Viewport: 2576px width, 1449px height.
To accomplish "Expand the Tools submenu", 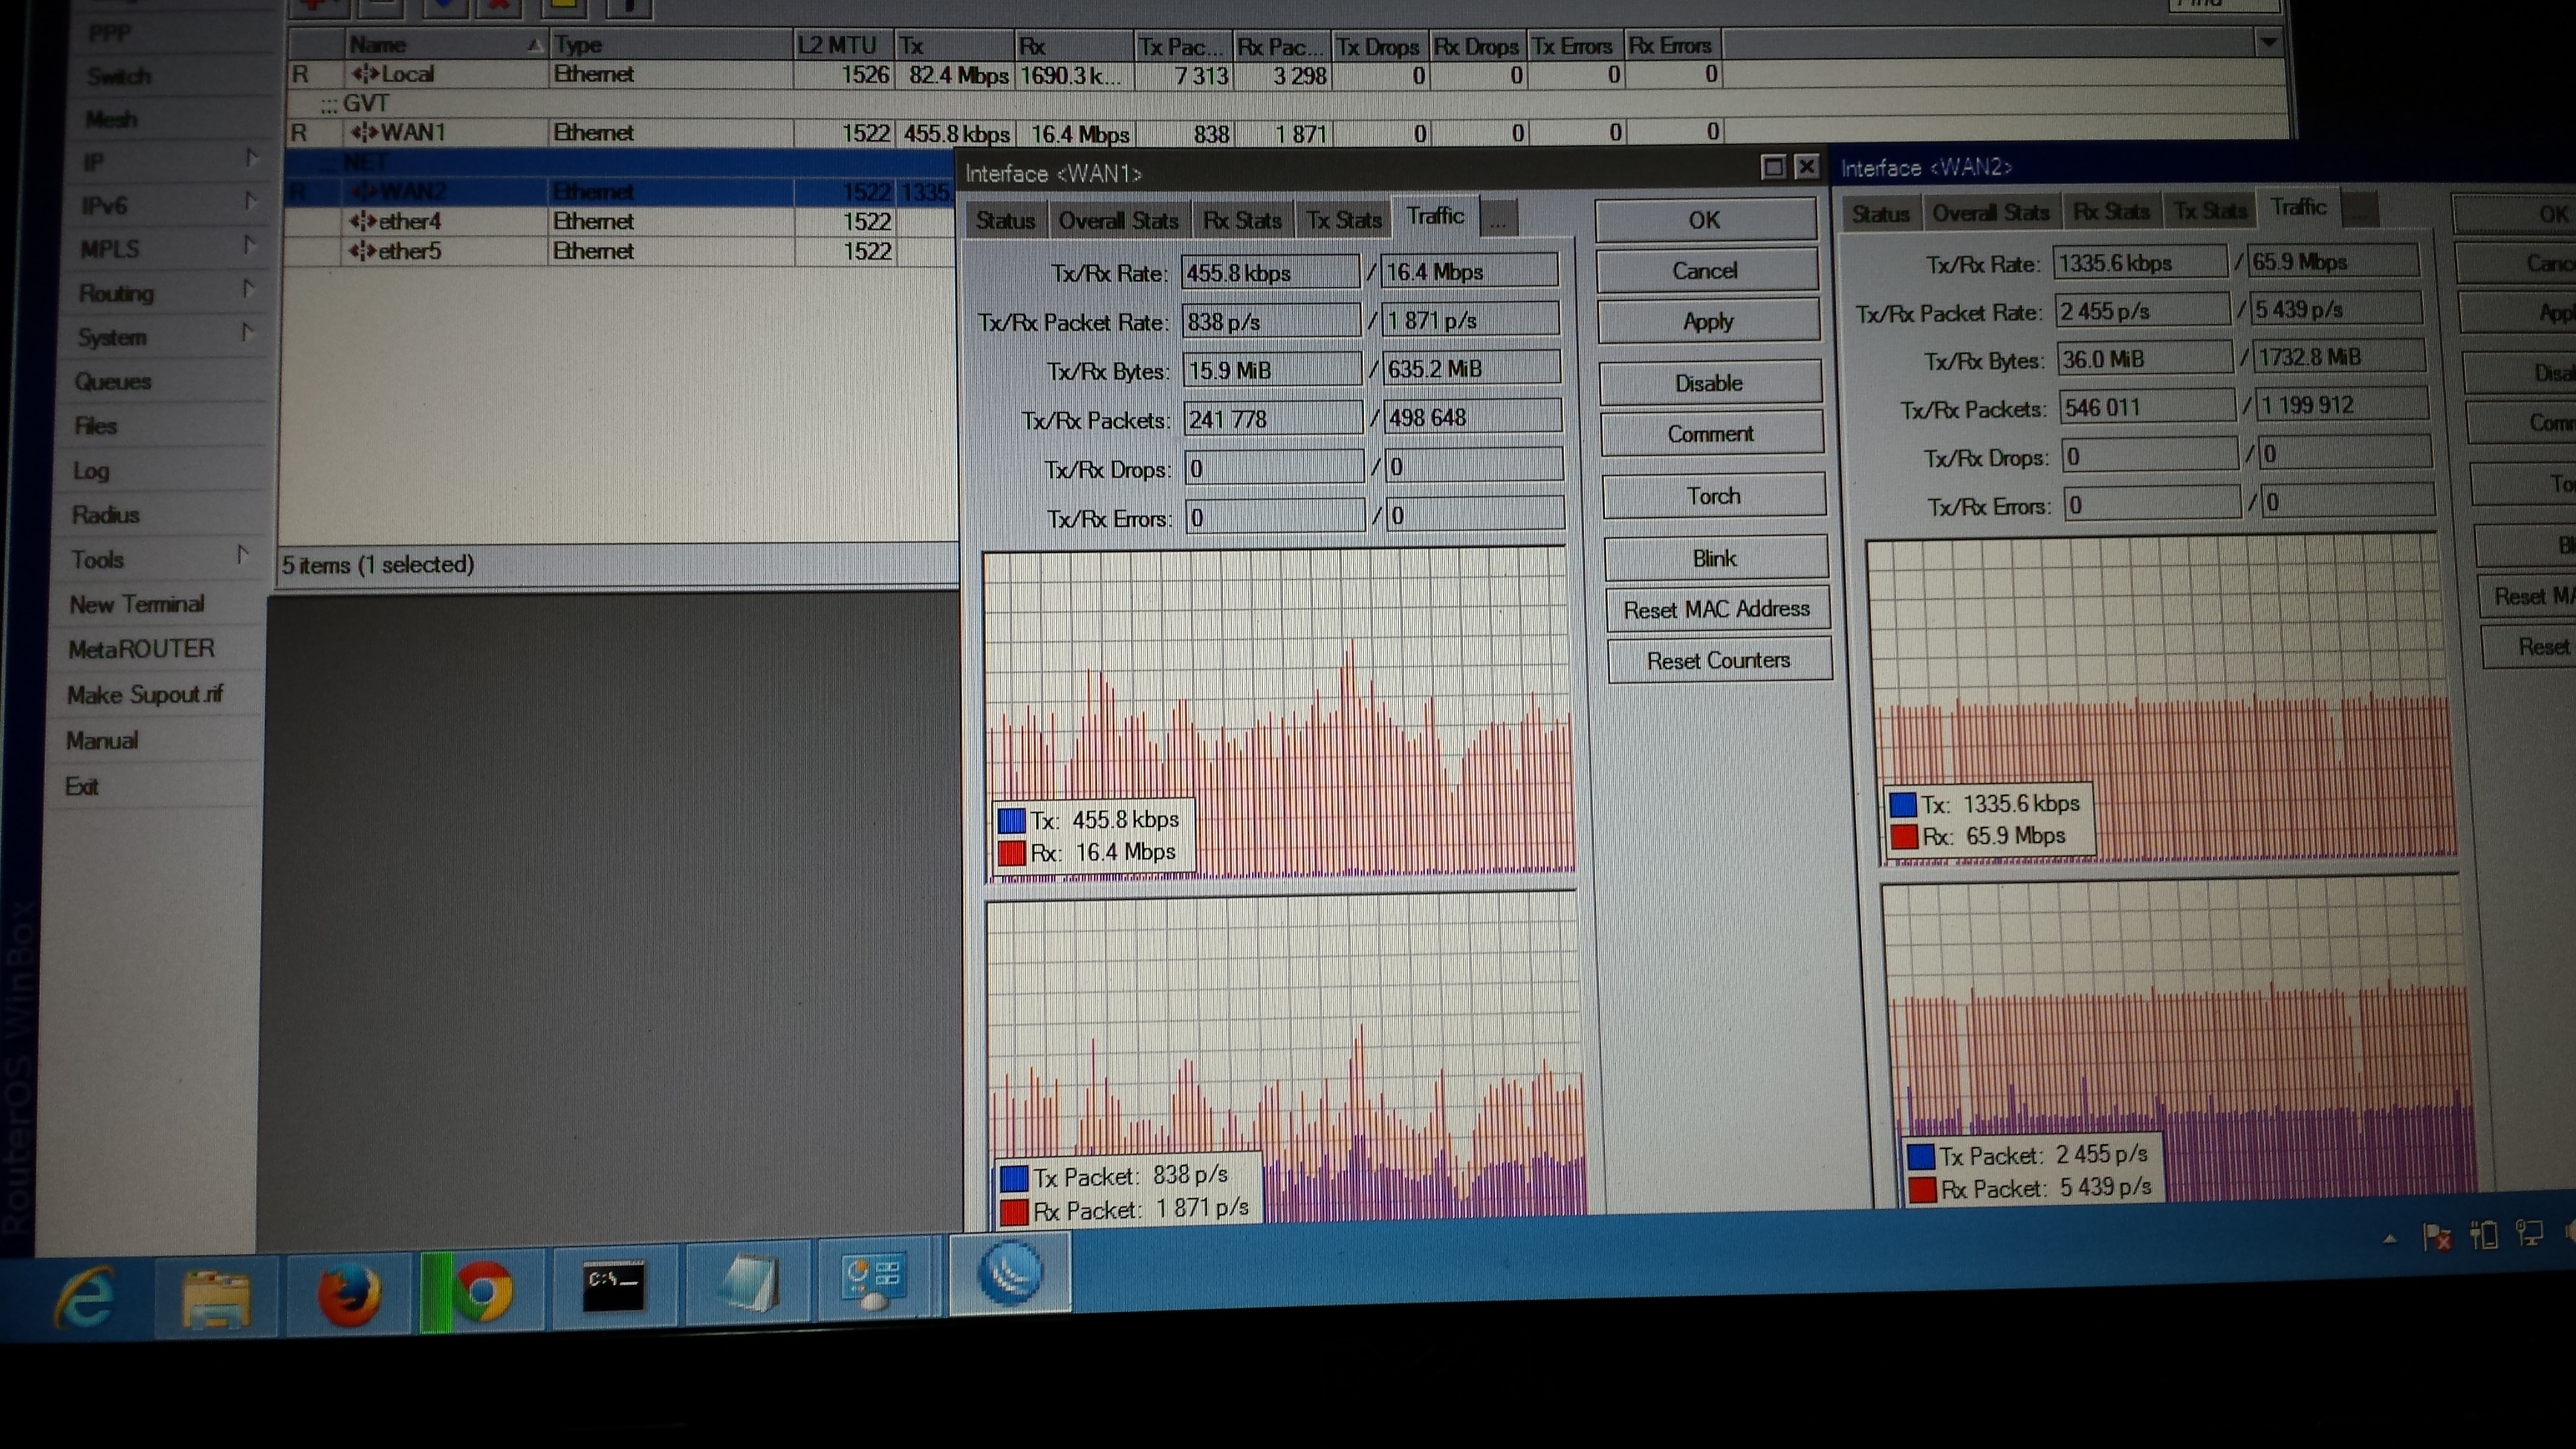I will coord(242,554).
